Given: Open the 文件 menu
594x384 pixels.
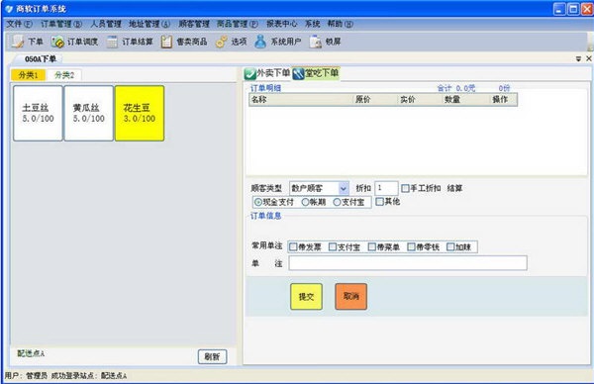Looking at the screenshot, I should pyautogui.click(x=19, y=24).
